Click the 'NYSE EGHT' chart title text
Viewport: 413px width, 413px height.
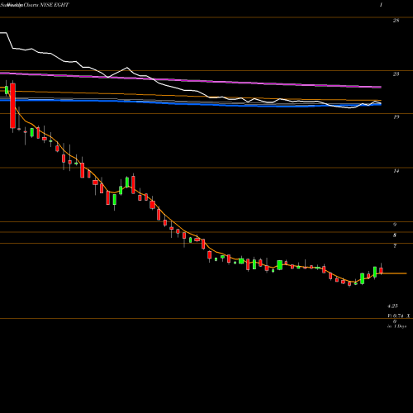(55, 5)
